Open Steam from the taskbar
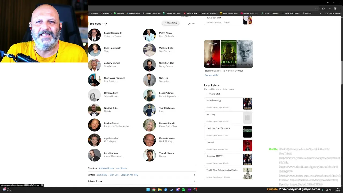 click(x=171, y=190)
